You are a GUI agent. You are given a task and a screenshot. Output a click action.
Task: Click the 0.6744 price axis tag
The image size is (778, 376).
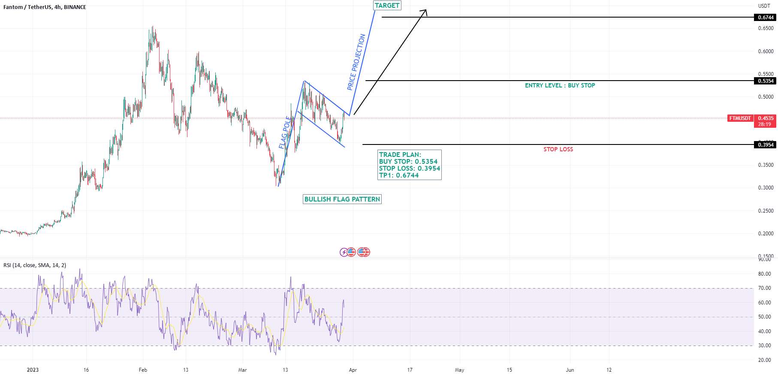[766, 18]
